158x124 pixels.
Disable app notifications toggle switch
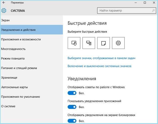click(x=72, y=107)
